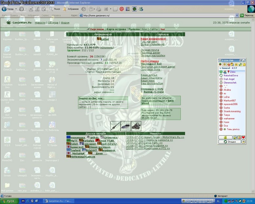Image resolution: width=255 pixels, height=204 pixels.
Task: Click the Переход go button
Action: tap(247, 15)
